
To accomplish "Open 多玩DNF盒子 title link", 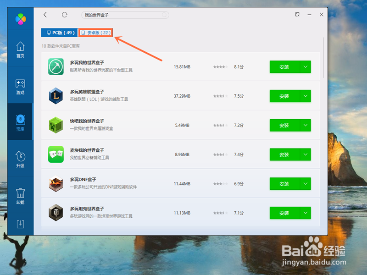I will point(83,180).
